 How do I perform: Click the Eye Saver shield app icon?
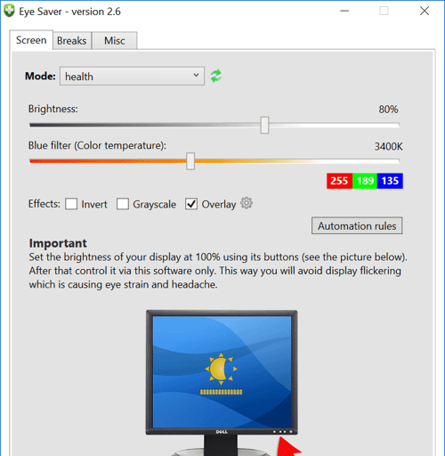point(9,11)
